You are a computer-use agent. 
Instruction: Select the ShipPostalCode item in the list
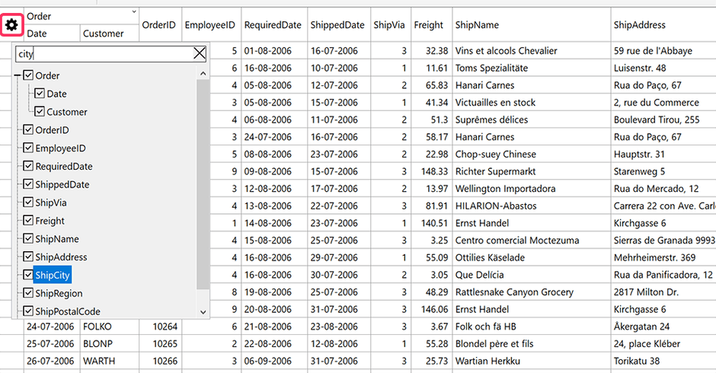click(x=67, y=311)
